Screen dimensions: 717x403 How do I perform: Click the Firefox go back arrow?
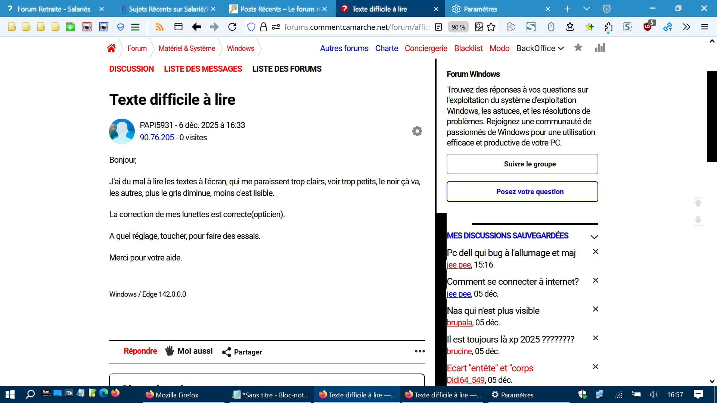point(196,27)
